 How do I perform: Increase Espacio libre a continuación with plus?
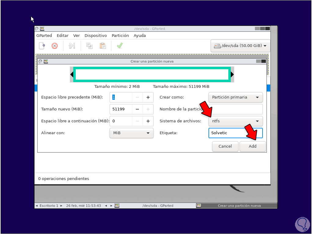pyautogui.click(x=148, y=121)
